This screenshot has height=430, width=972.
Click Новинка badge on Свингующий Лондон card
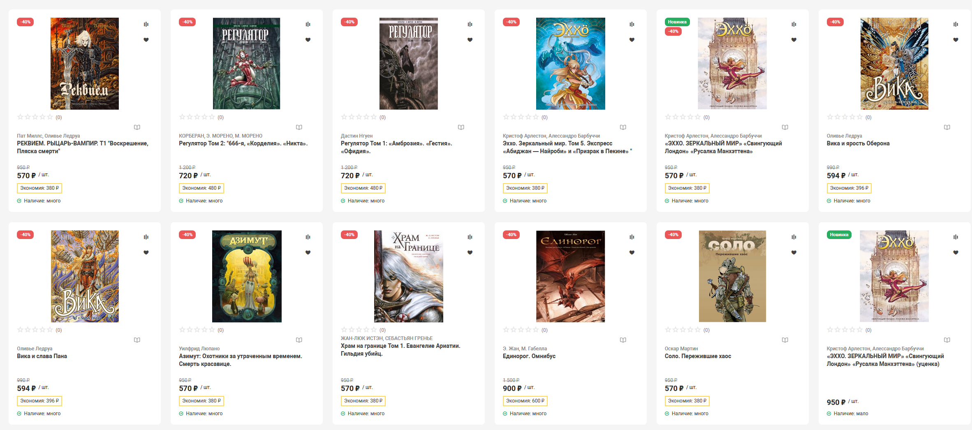coord(677,22)
